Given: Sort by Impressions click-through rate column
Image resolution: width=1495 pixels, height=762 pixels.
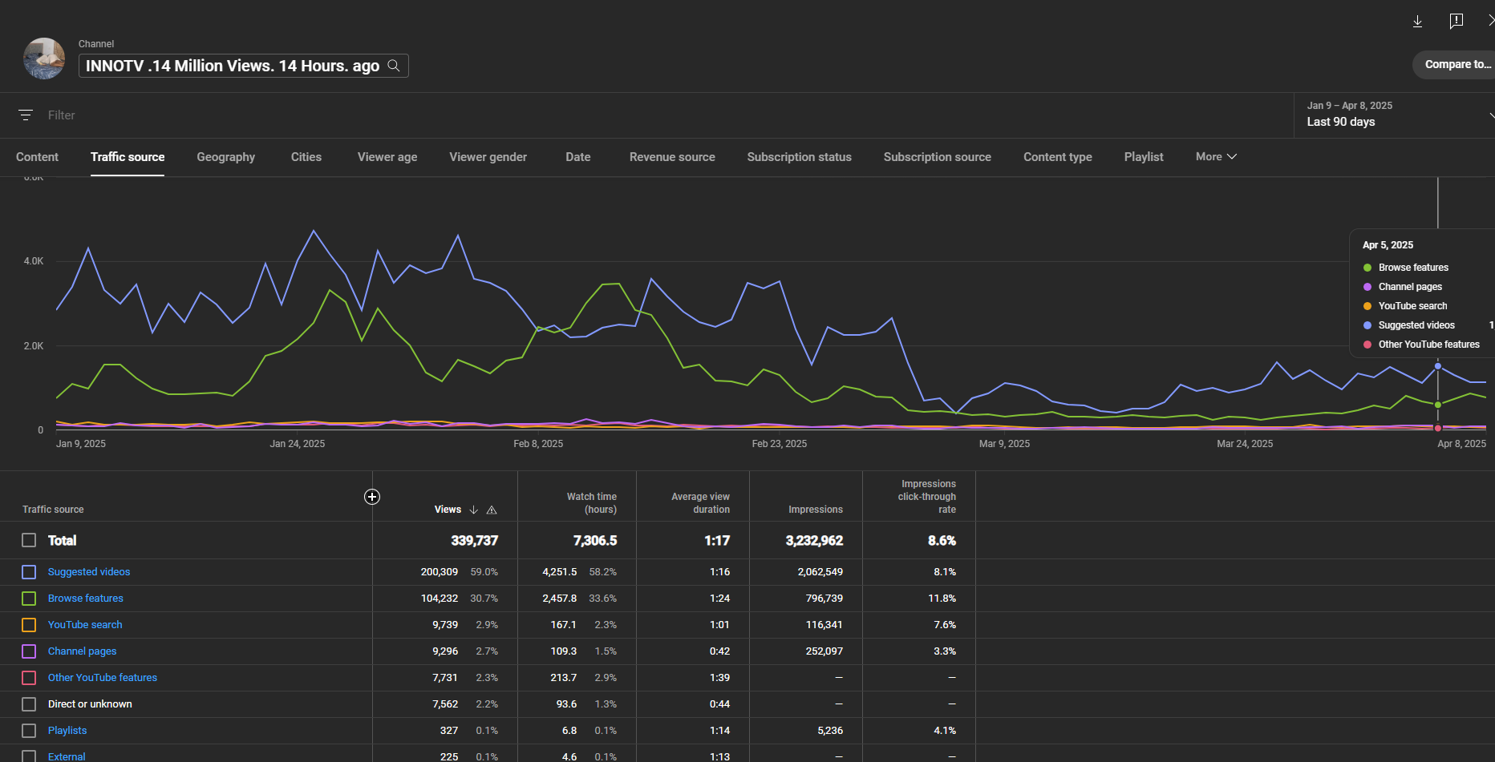Looking at the screenshot, I should [x=927, y=497].
